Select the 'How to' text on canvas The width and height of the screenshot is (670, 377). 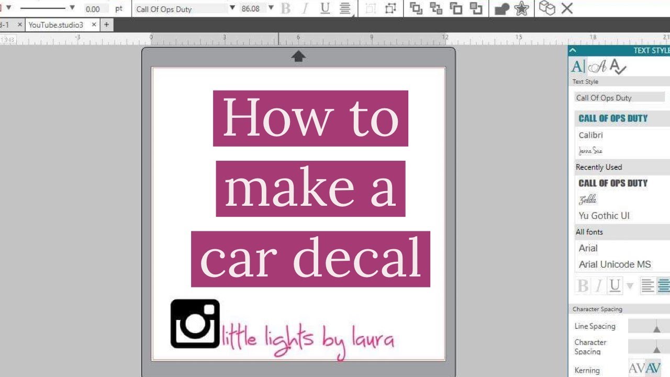click(310, 118)
